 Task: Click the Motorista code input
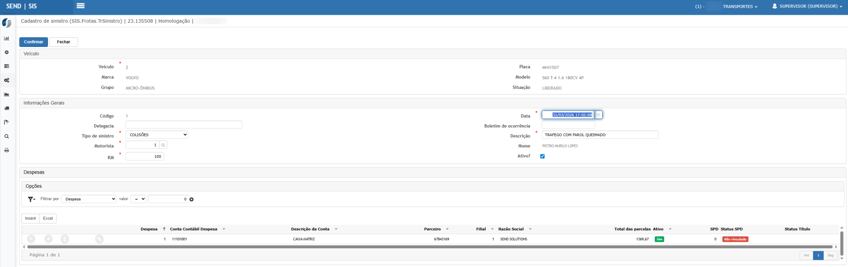tap(142, 145)
